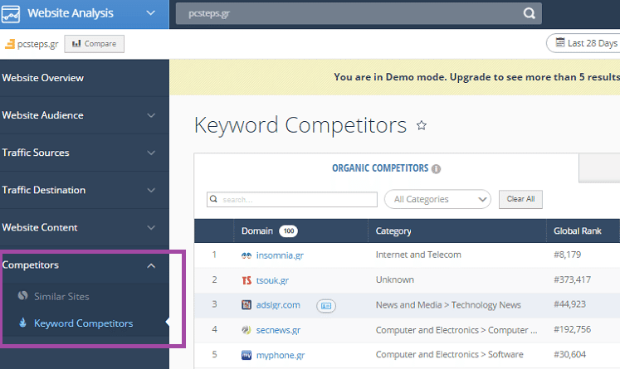620x369 pixels.
Task: Click the #373,417 global rank value
Action: point(572,279)
